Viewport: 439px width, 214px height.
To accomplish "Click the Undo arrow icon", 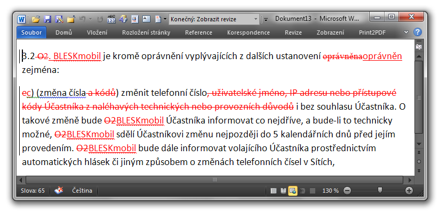I will click(82, 19).
